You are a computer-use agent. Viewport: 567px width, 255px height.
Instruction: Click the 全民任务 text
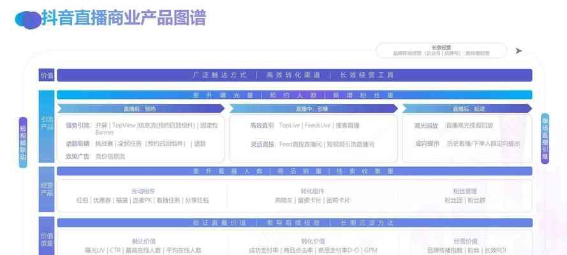130,143
